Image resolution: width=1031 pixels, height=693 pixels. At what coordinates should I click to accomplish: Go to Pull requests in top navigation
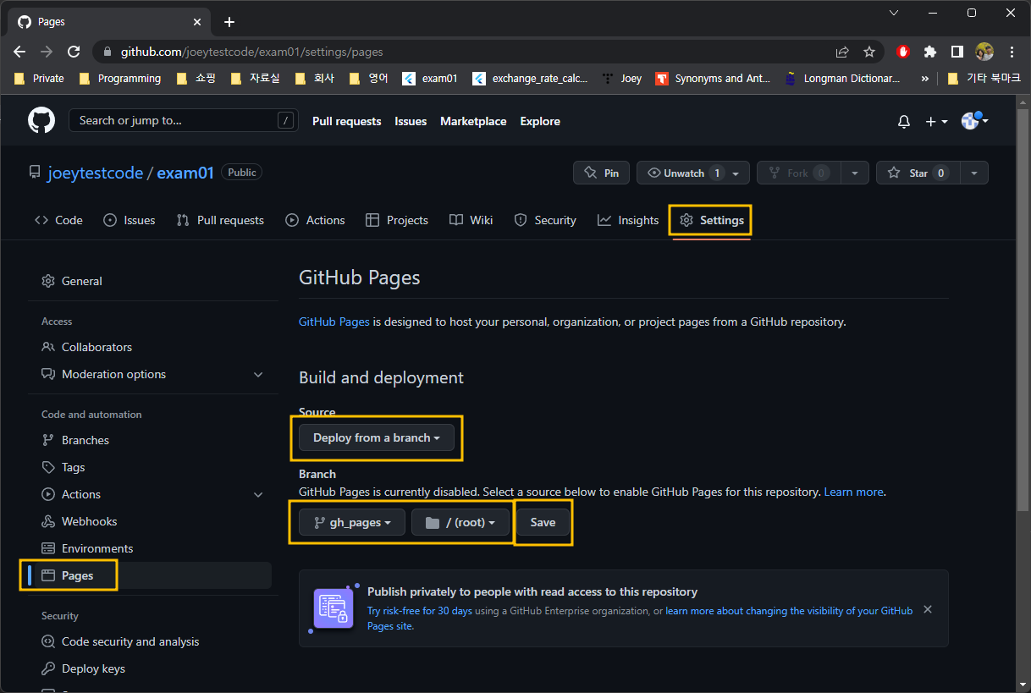tap(346, 121)
